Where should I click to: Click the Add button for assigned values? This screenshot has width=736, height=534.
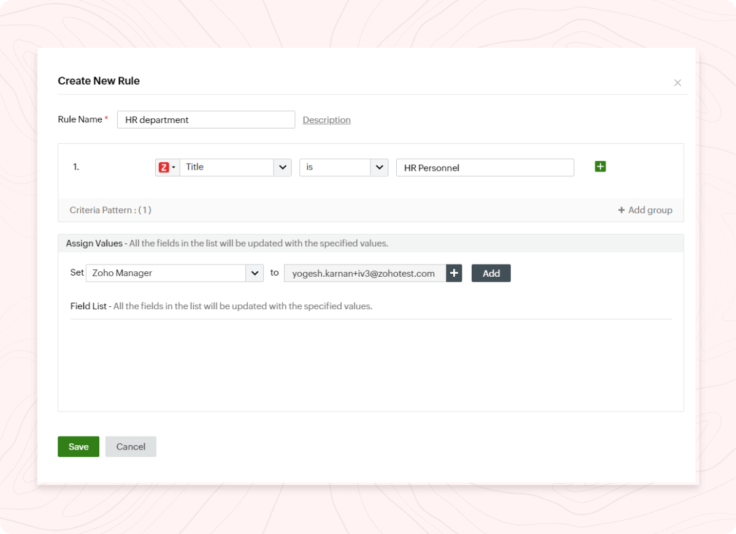click(491, 273)
